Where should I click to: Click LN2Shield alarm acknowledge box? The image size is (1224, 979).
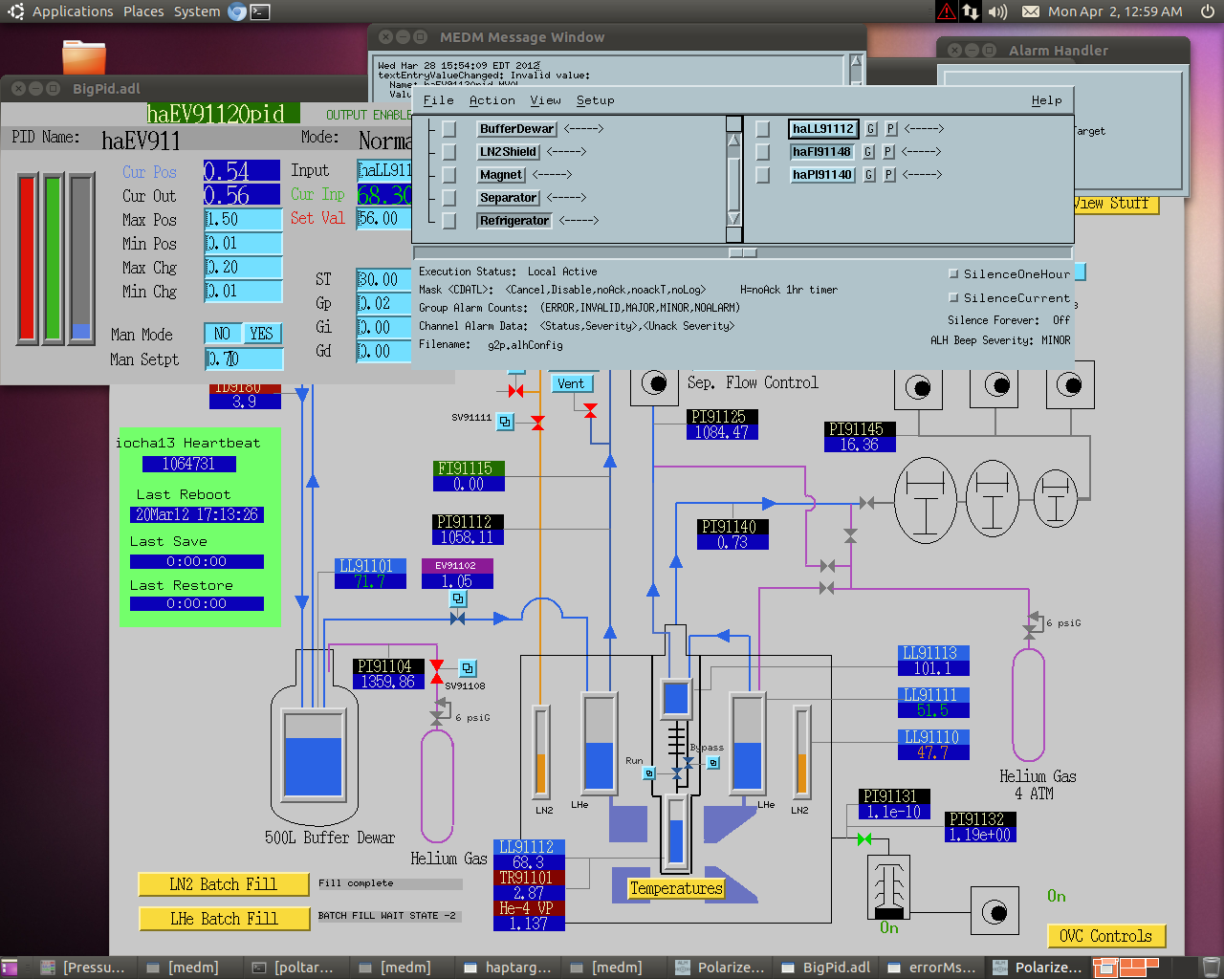pos(449,152)
